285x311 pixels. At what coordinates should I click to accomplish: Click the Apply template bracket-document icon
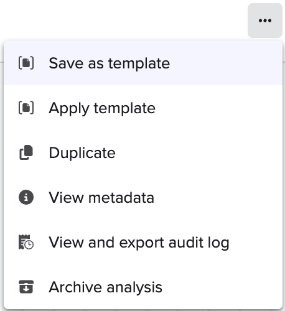[x=26, y=108]
